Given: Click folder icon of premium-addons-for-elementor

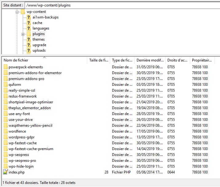Looking at the screenshot, I should point(6,73).
